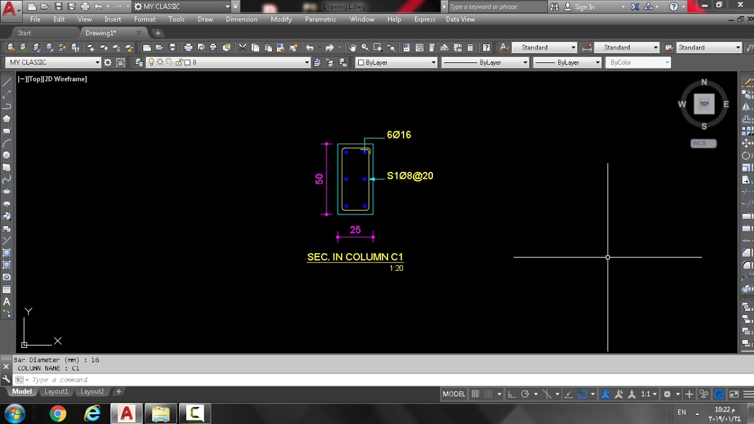Click the Windows Start orb
The height and width of the screenshot is (424, 754).
[x=14, y=414]
